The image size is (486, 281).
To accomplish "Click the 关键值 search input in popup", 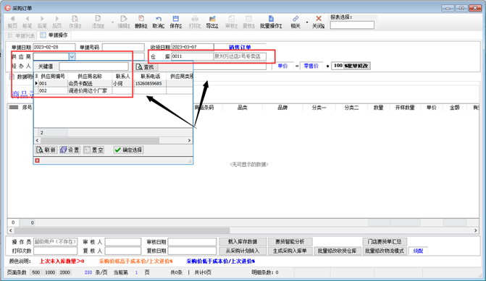I will click(93, 66).
